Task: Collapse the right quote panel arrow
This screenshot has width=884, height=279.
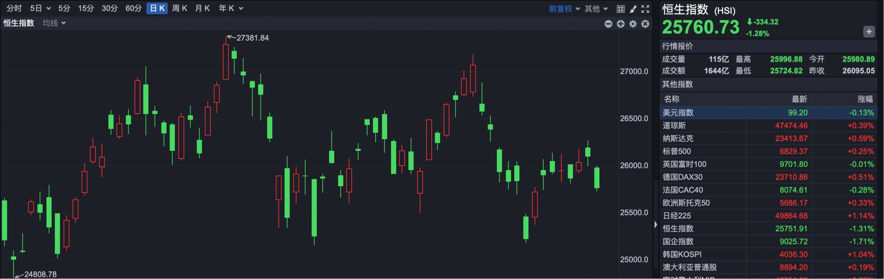Action: pos(656,225)
